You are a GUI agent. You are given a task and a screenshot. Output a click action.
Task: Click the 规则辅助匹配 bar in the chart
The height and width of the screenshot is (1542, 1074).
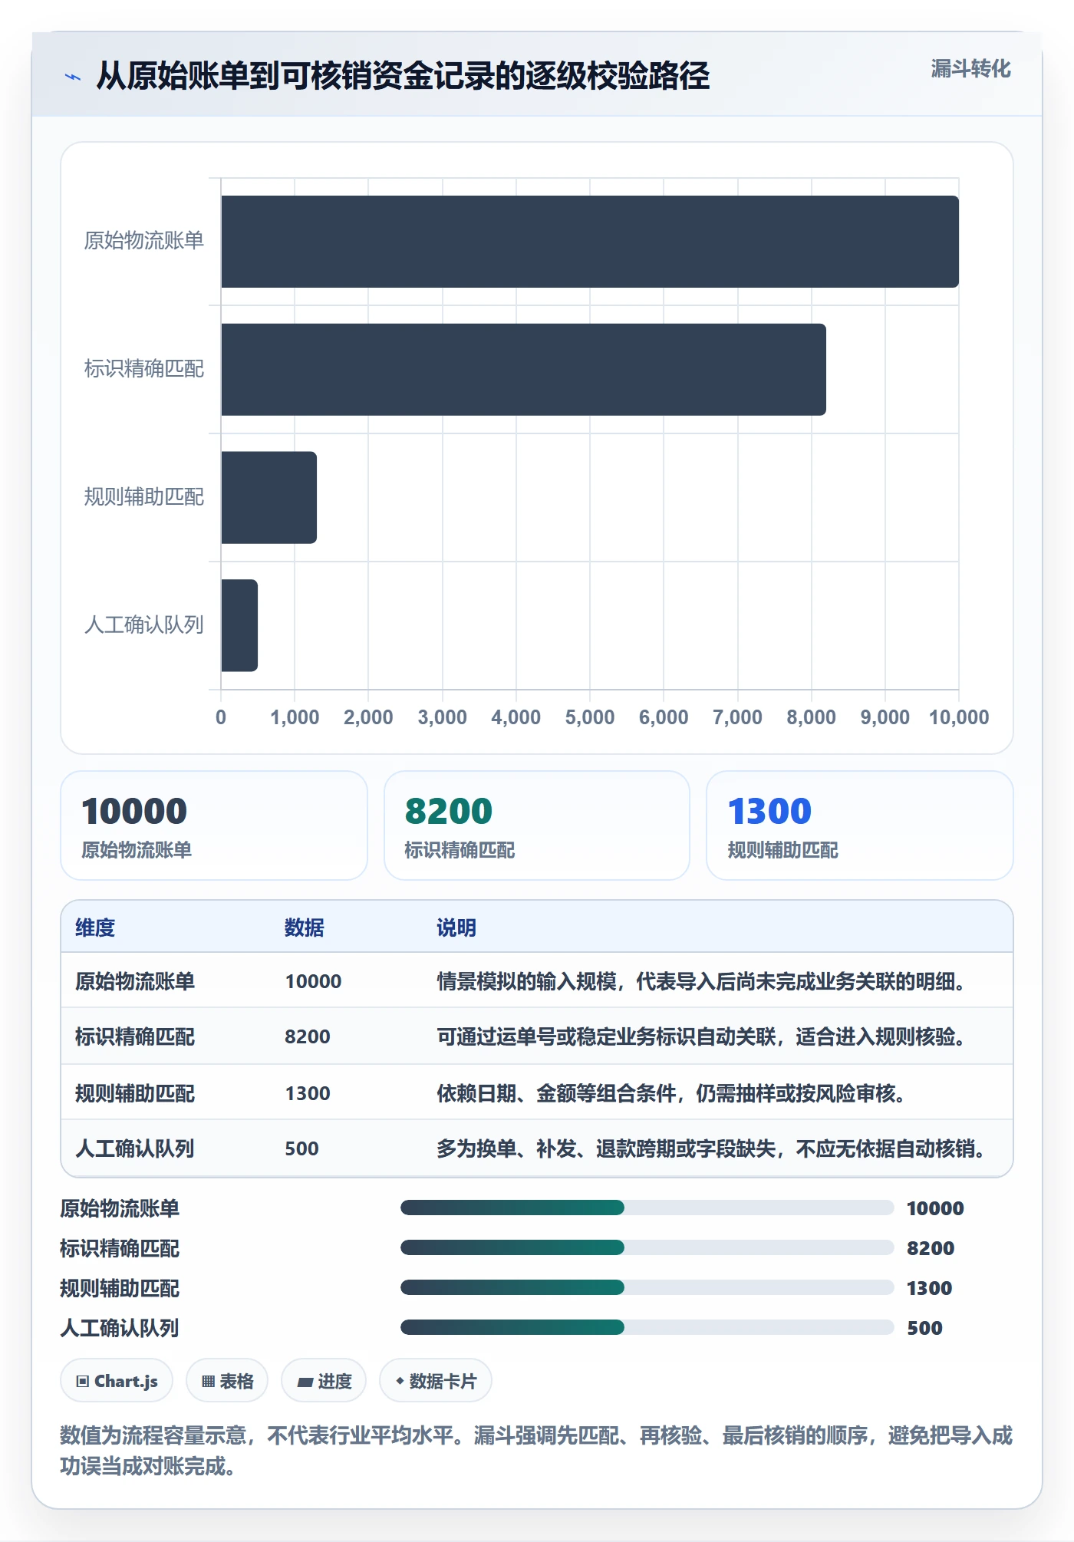click(x=268, y=497)
